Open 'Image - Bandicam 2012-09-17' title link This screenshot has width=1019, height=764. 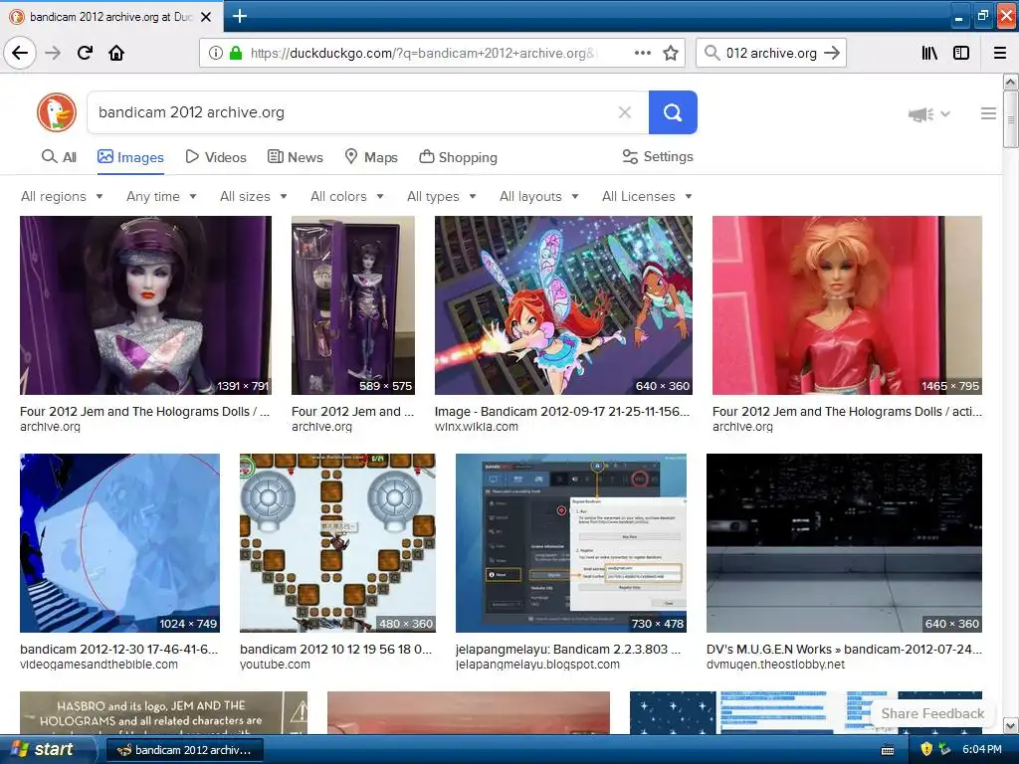pyautogui.click(x=562, y=411)
